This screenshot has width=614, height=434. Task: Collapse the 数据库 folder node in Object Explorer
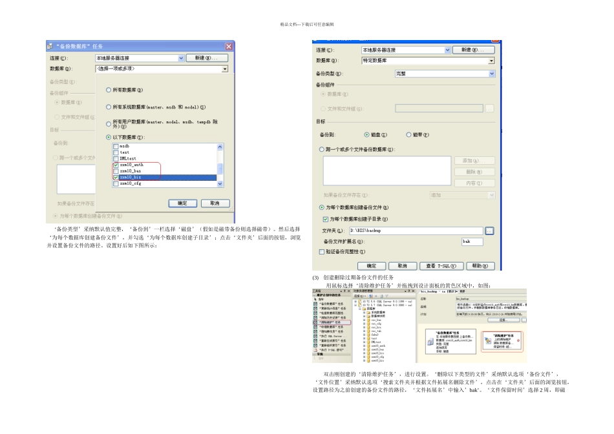click(360, 309)
